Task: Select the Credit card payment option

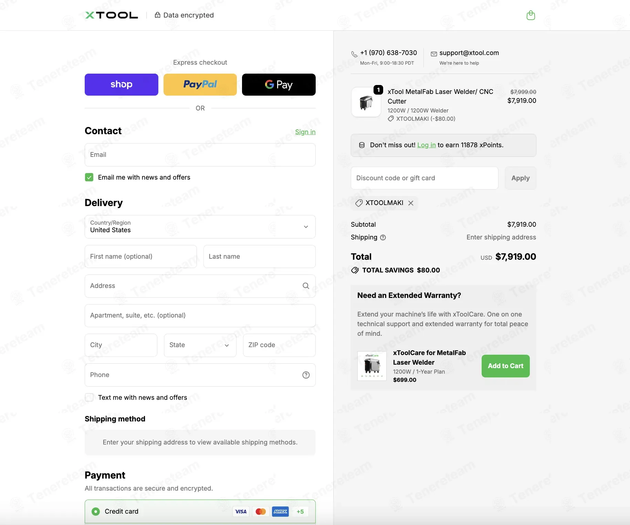Action: 96,512
